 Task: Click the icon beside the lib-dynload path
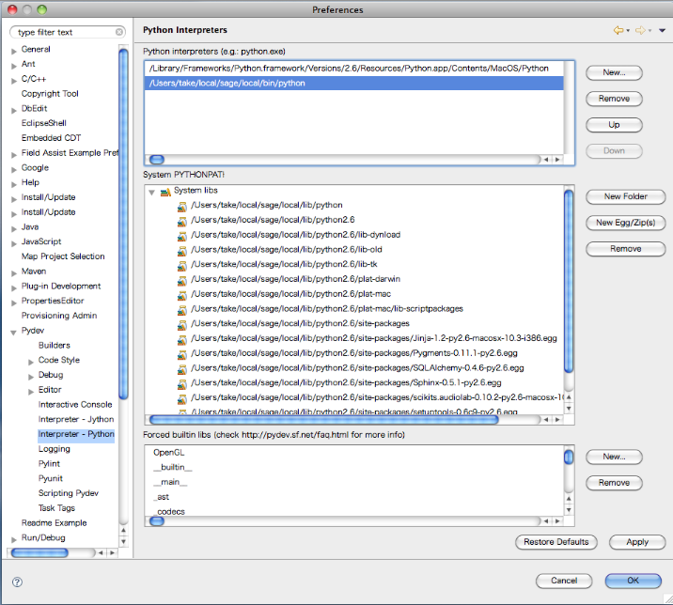(x=182, y=235)
